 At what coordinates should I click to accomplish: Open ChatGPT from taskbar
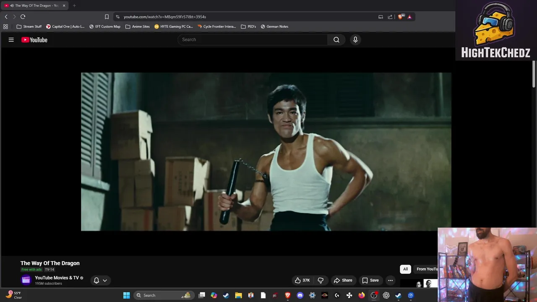[386, 295]
